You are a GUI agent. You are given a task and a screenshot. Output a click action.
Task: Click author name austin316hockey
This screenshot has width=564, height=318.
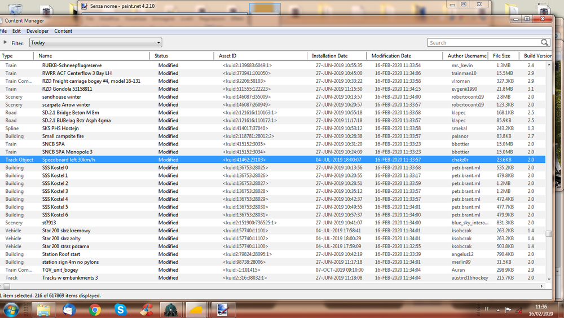click(470, 278)
